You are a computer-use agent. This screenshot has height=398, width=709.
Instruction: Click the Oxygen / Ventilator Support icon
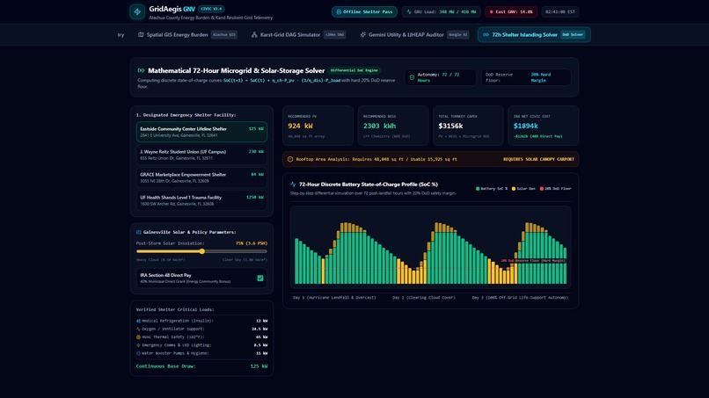tap(138, 329)
